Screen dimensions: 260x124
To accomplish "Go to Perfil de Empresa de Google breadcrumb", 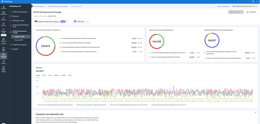I will [58, 6].
